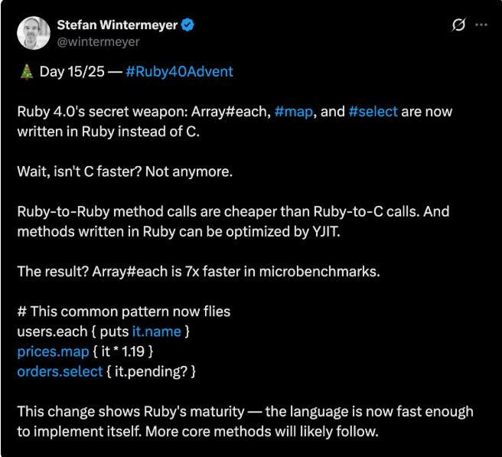Open the Stefan Wintermeyer display name link
This screenshot has height=457, width=502.
(x=117, y=25)
